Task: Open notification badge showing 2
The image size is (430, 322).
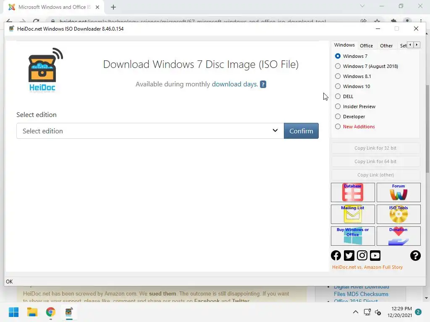Action: [x=418, y=312]
